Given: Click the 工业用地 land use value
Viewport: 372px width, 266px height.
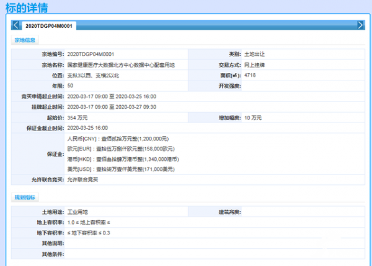Looking at the screenshot, I should 79,212.
